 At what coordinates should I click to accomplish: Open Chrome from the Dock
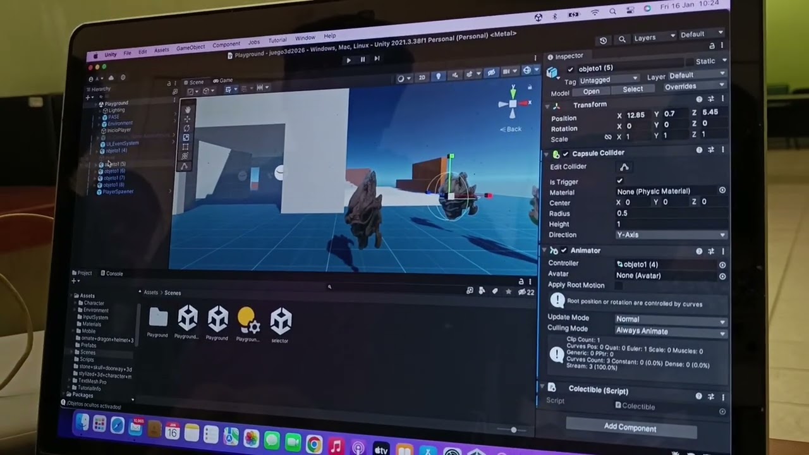(313, 444)
